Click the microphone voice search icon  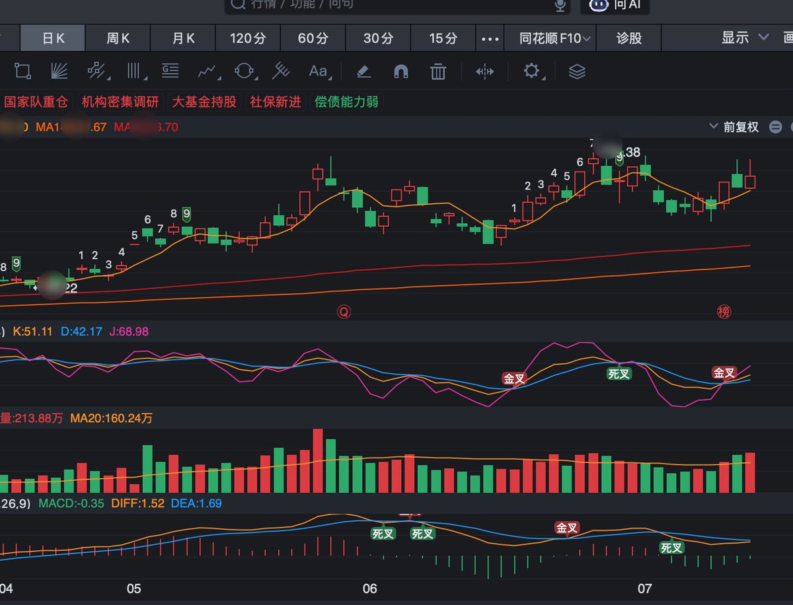point(560,5)
